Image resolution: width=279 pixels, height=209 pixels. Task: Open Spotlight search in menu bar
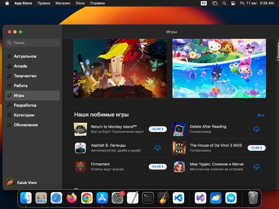(224, 3)
